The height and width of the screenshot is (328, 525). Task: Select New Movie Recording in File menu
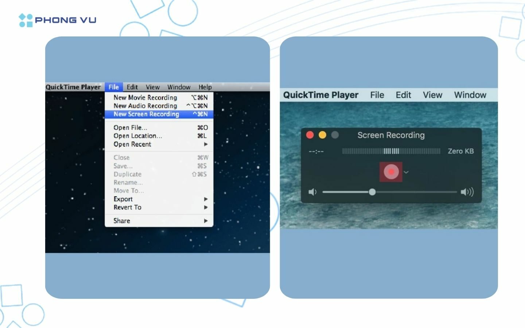coord(159,97)
